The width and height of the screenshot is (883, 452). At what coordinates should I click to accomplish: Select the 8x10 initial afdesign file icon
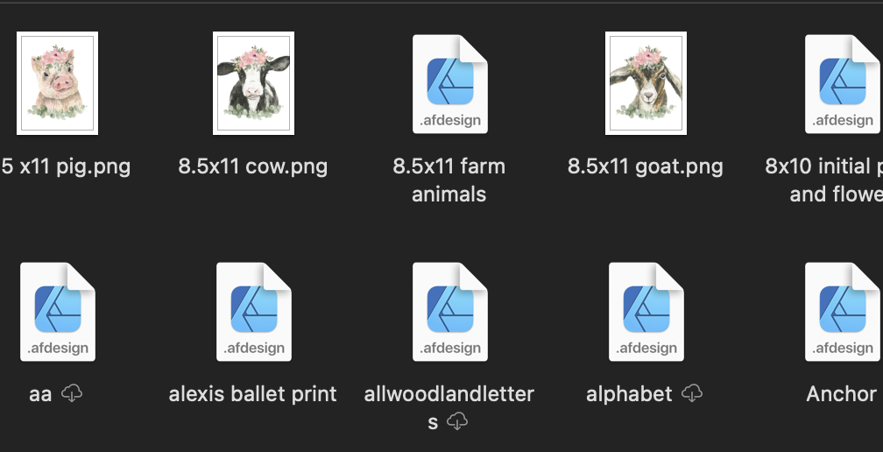(x=843, y=84)
